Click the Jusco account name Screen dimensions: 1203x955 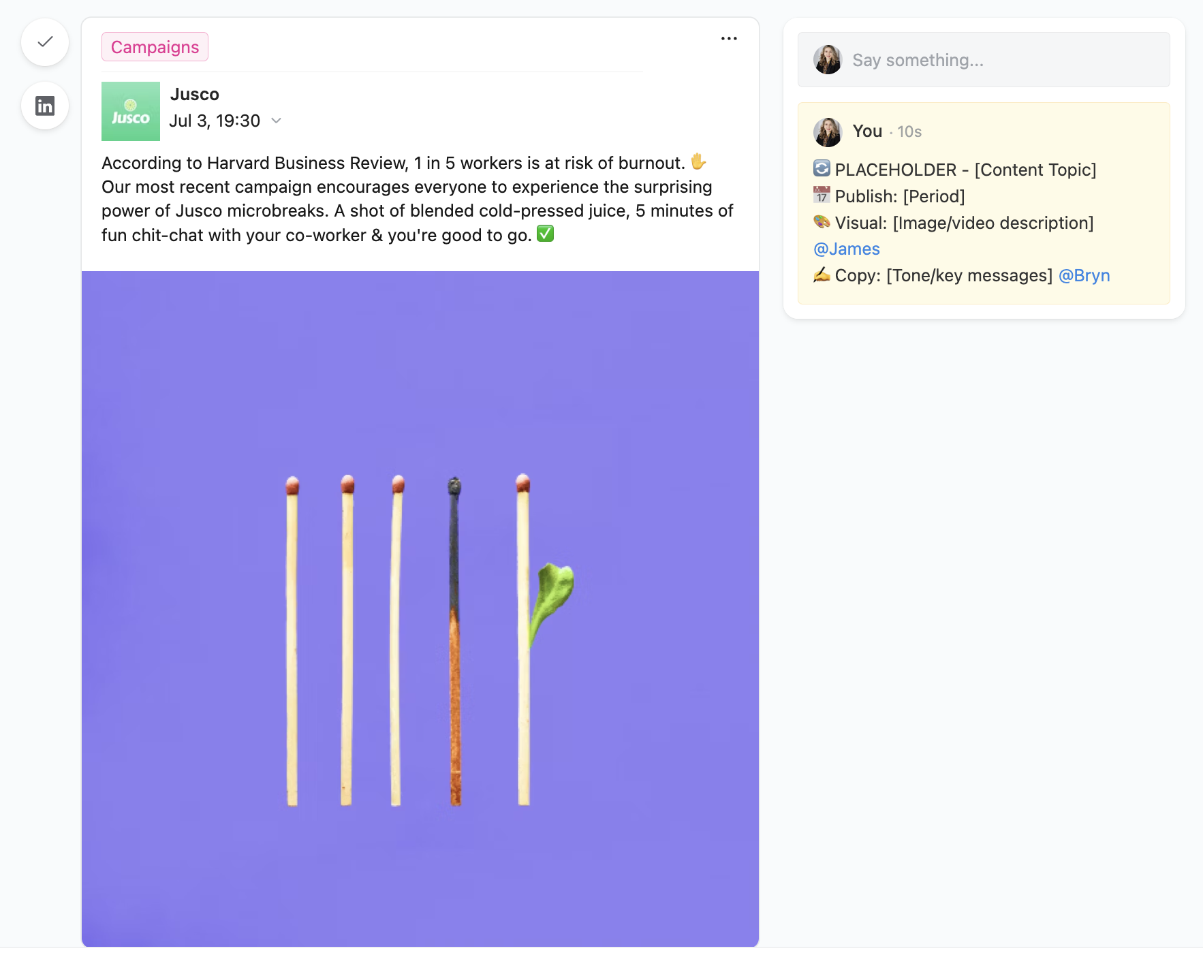[195, 94]
